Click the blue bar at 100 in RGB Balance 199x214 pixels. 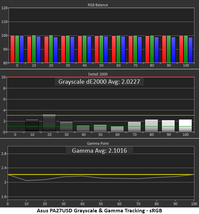(190, 50)
